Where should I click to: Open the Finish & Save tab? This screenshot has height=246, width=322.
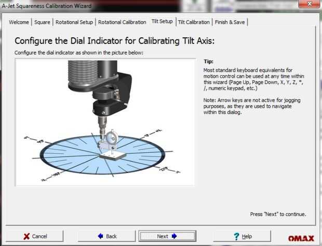[230, 22]
